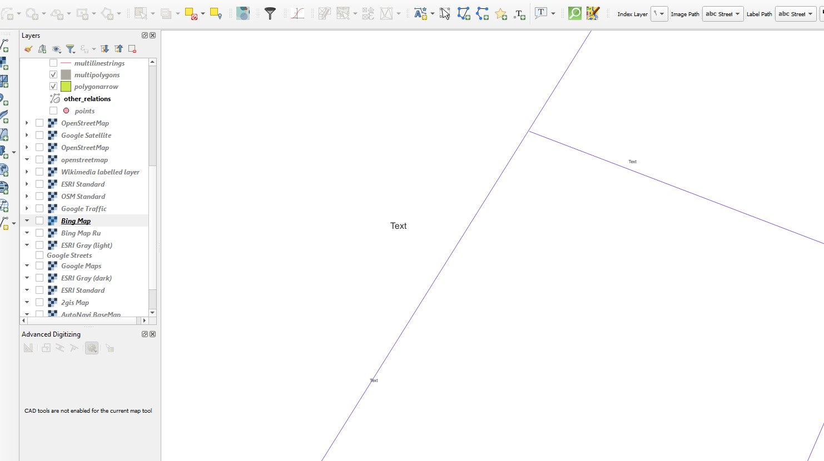Check the Google Traffic layer box

[39, 208]
